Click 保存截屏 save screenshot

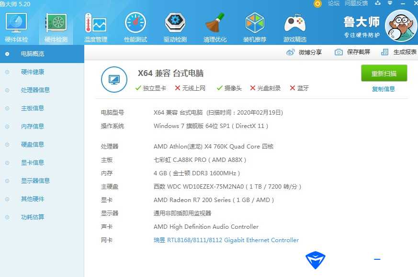(x=352, y=52)
